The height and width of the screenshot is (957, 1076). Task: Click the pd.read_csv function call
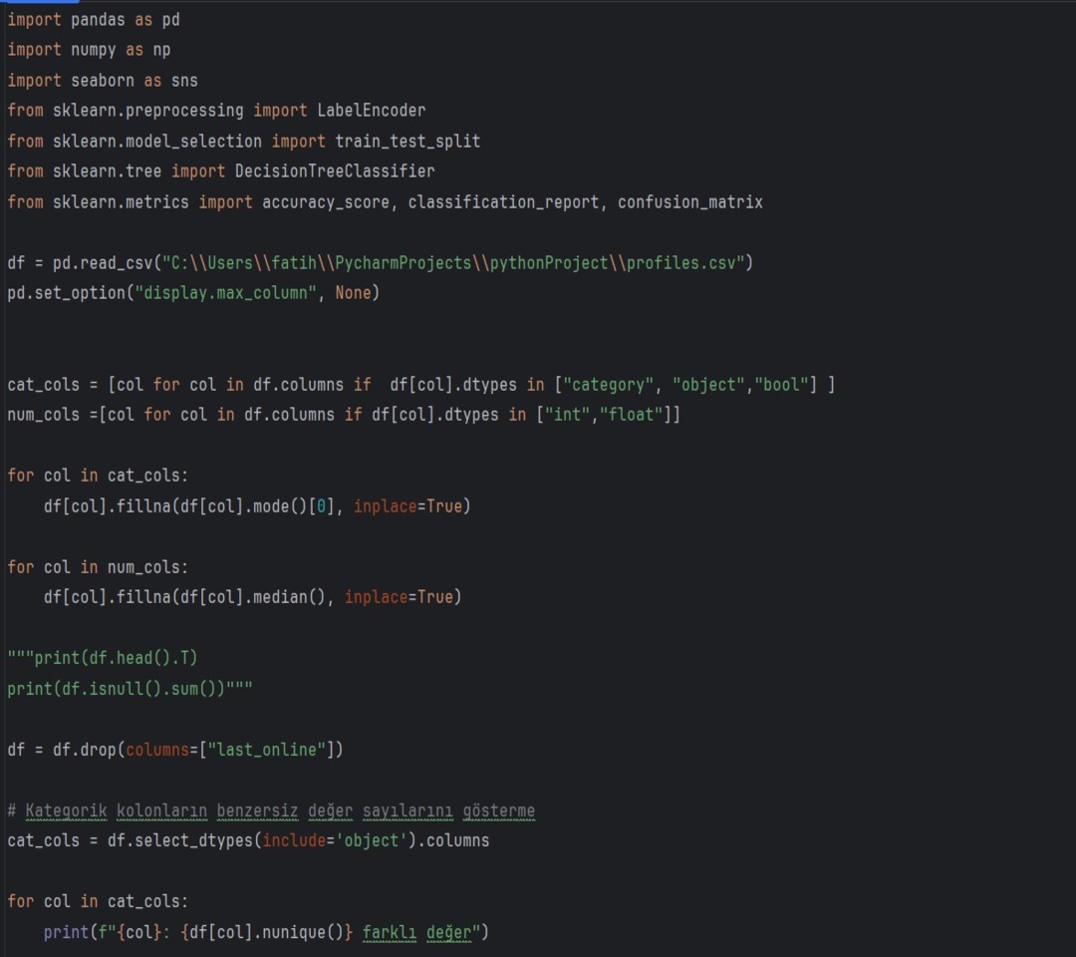tap(99, 263)
